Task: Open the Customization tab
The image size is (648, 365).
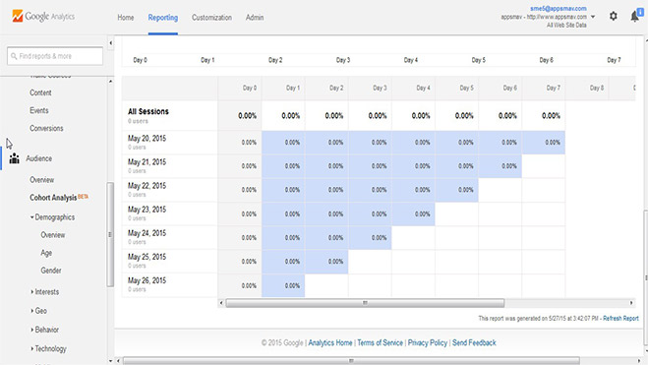Action: 211,18
